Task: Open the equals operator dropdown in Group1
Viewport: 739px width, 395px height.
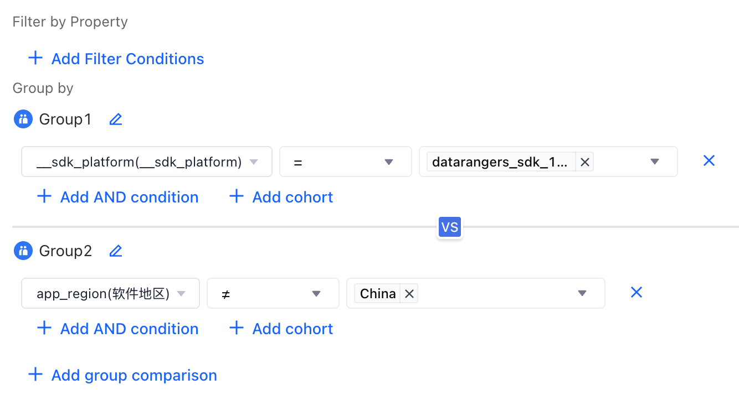Action: 346,162
